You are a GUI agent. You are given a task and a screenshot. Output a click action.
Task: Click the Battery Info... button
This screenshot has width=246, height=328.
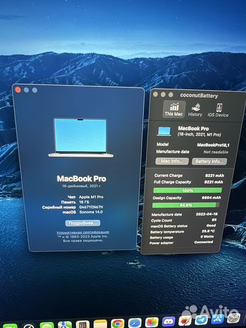[x=209, y=162]
